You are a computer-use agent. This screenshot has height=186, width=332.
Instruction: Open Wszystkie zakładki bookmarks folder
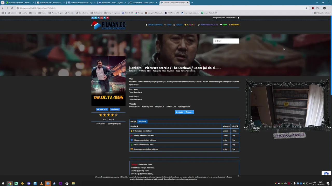(x=322, y=13)
